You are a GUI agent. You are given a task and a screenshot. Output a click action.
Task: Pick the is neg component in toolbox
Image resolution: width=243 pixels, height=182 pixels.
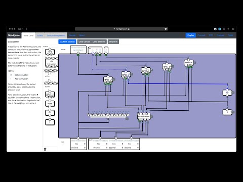(x=50, y=104)
